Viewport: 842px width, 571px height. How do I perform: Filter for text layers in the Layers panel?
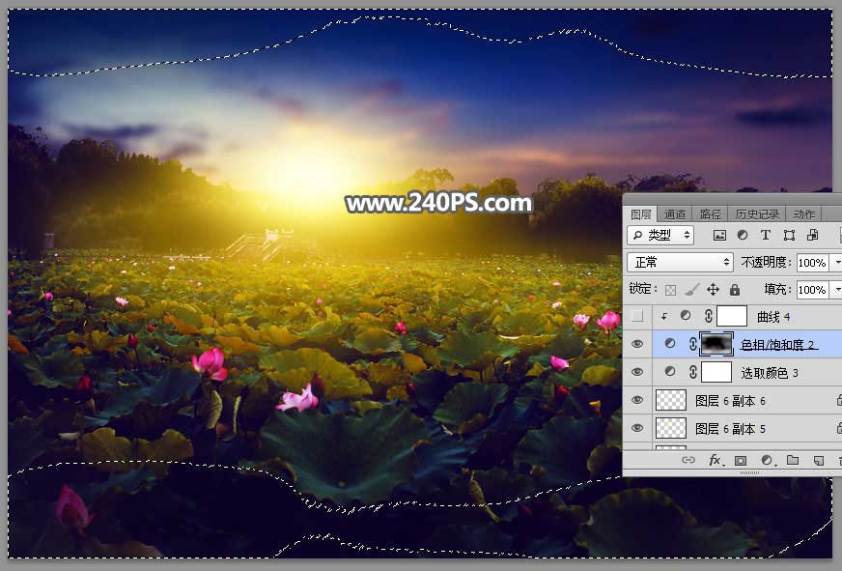click(x=766, y=235)
